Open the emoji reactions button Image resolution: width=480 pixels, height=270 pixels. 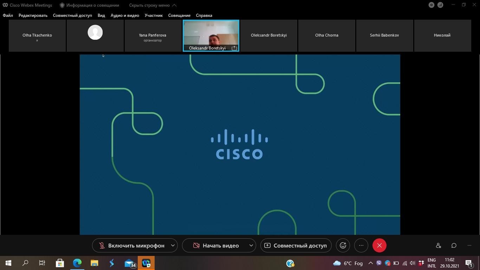point(343,245)
